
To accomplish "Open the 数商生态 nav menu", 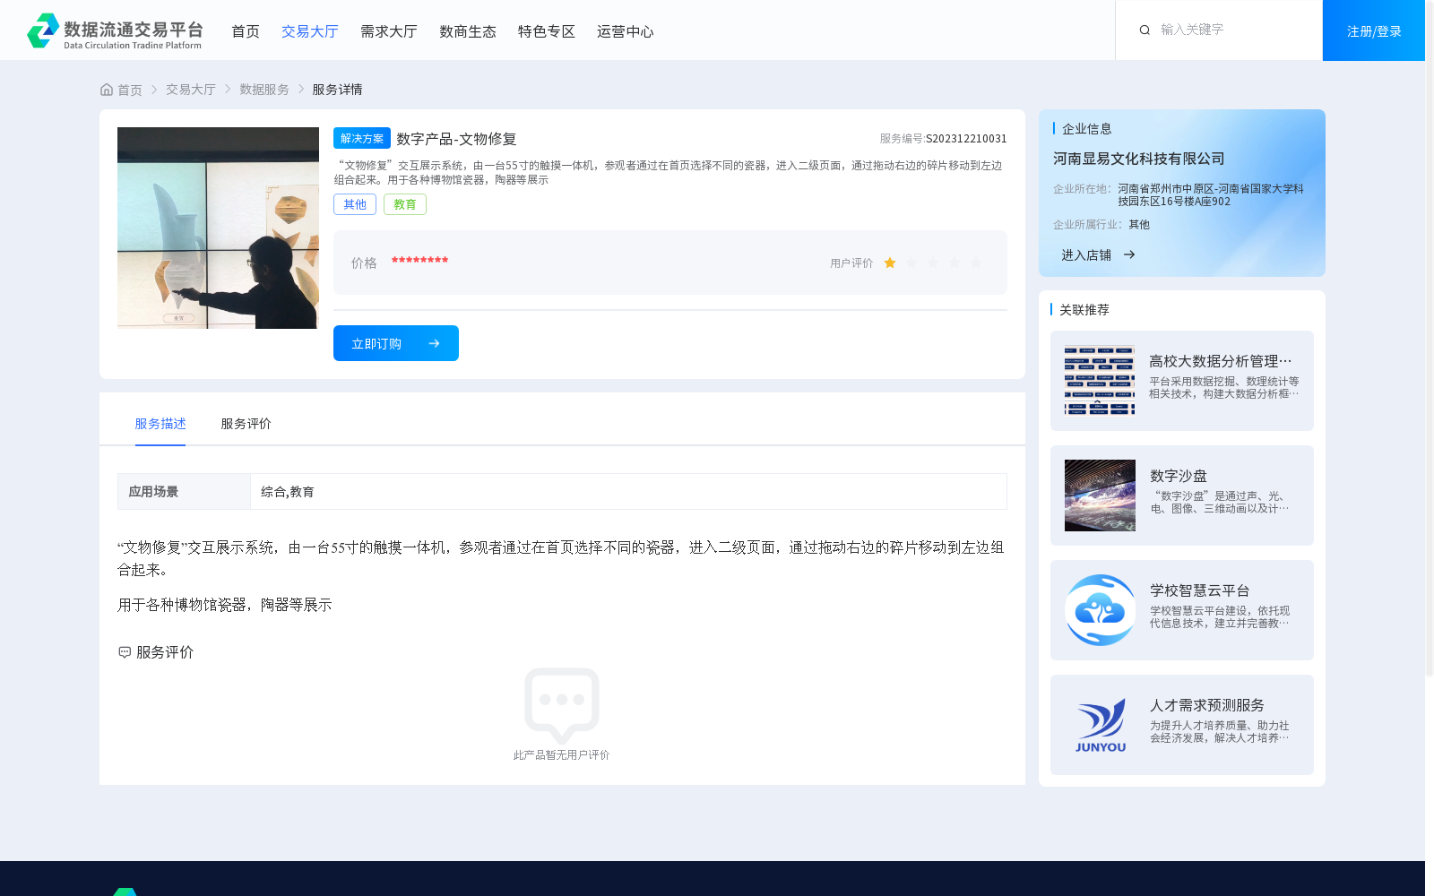I will (x=468, y=31).
